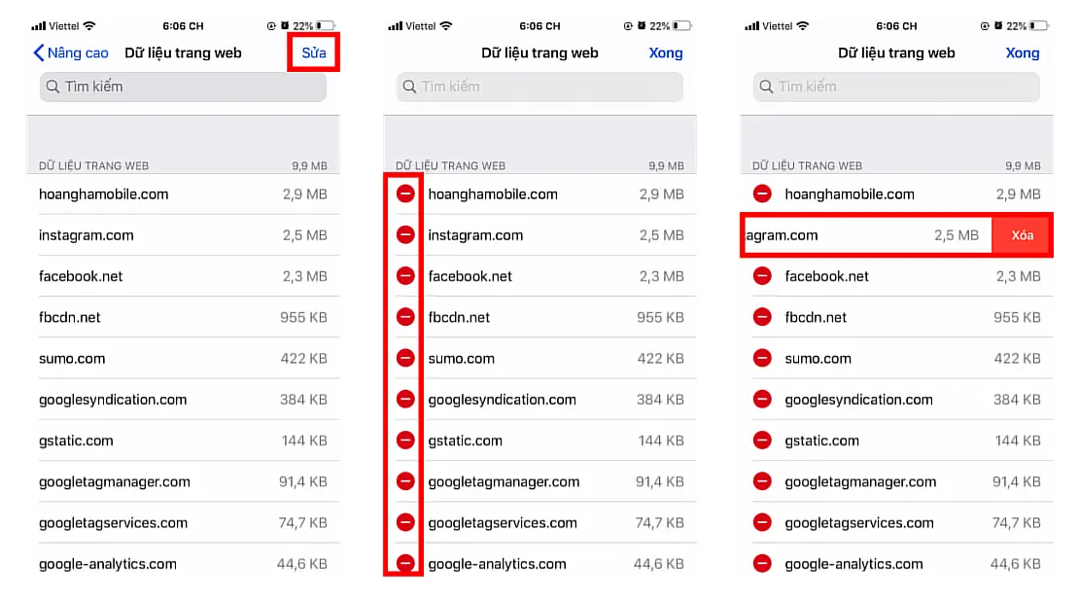This screenshot has height=600, width=1079.
Task: Tap the red minus icon beside fbcdn.net
Action: 405,316
